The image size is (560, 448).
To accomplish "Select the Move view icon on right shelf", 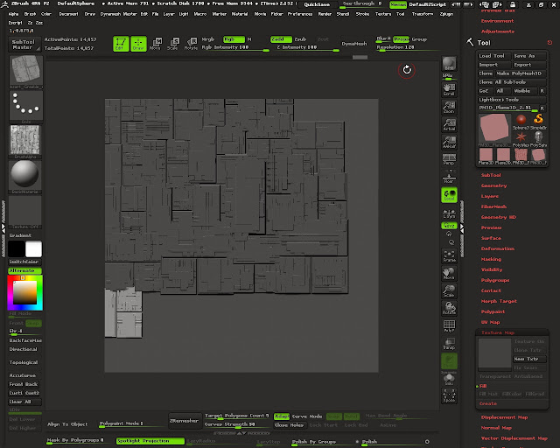I will click(x=449, y=274).
